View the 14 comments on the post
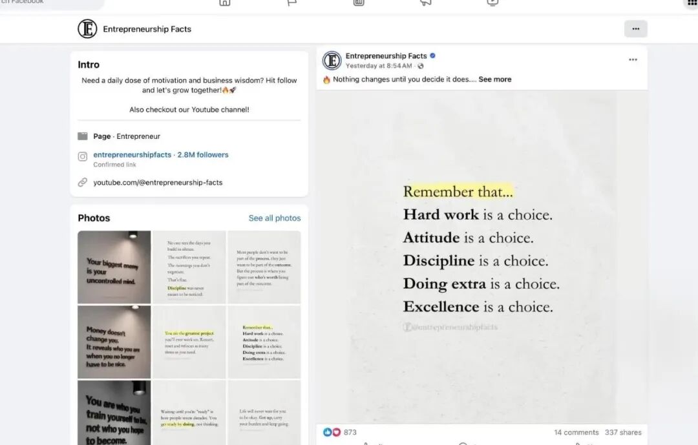 [576, 432]
